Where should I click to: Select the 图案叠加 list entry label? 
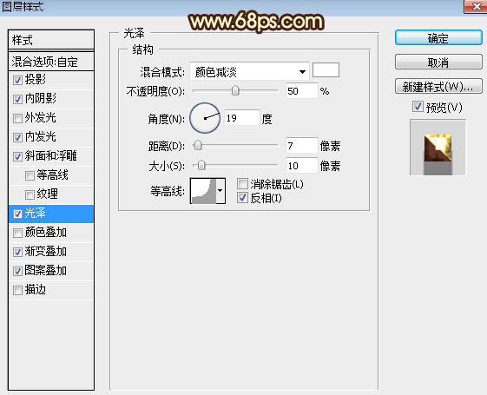point(46,271)
